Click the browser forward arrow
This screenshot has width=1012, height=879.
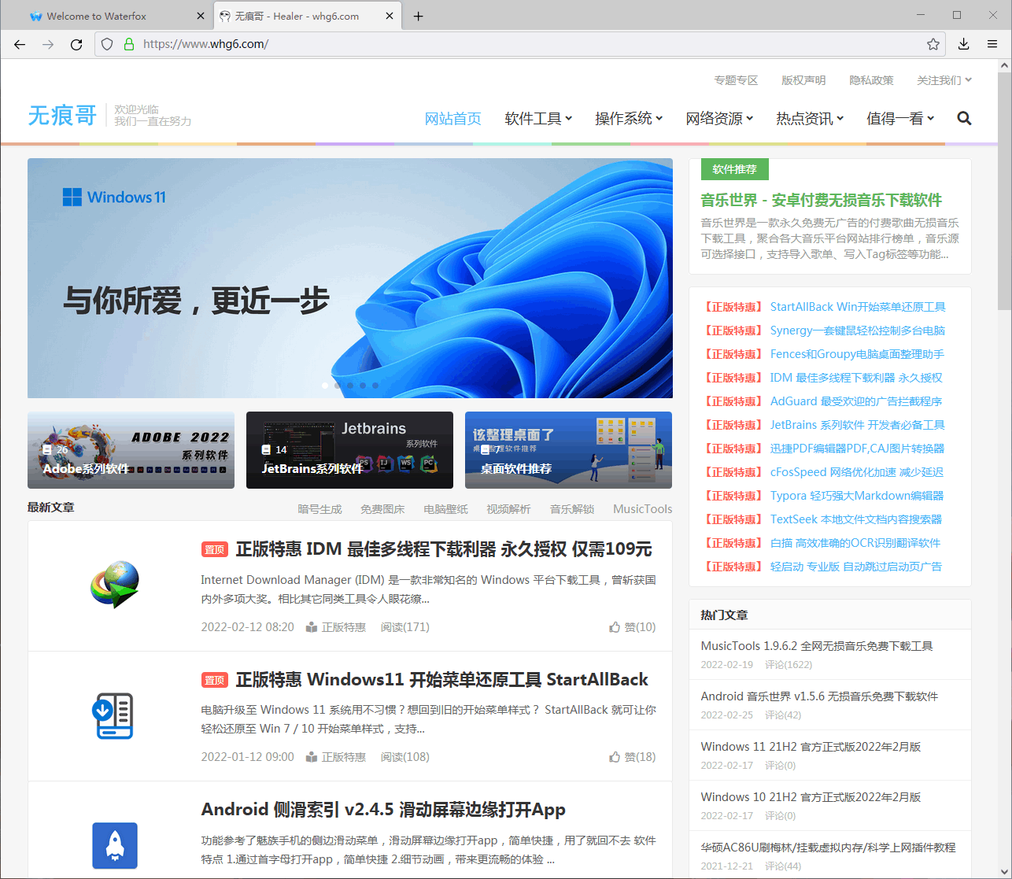click(48, 44)
